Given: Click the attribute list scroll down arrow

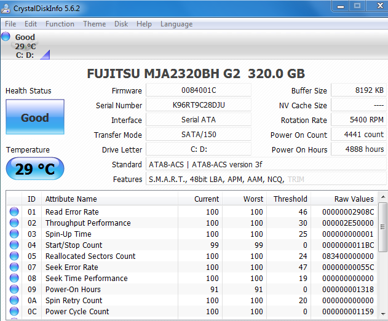Looking at the screenshot, I should click(x=383, y=314).
